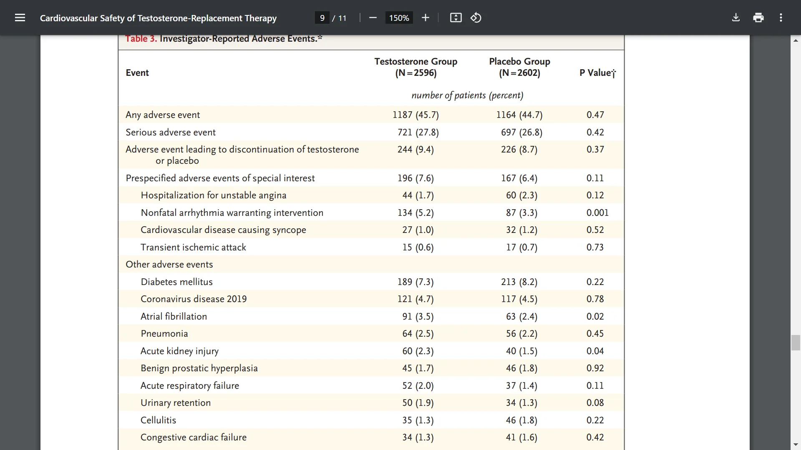The image size is (801, 450).
Task: Click the value '50 (1.9)'
Action: tap(418, 403)
